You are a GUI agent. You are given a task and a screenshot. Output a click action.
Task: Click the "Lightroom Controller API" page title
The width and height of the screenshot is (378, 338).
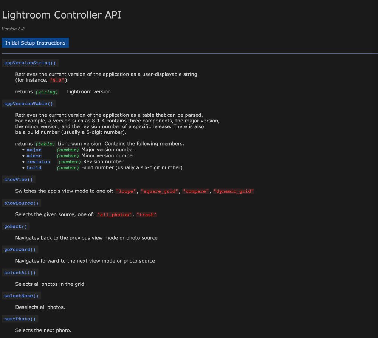pos(62,15)
